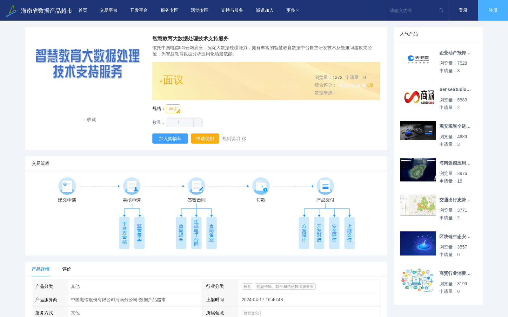508x317 pixels.
Task: Open the 交易平台 menu item
Action: coord(109,10)
